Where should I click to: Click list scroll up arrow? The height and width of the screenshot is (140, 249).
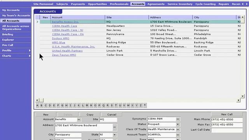(x=242, y=17)
